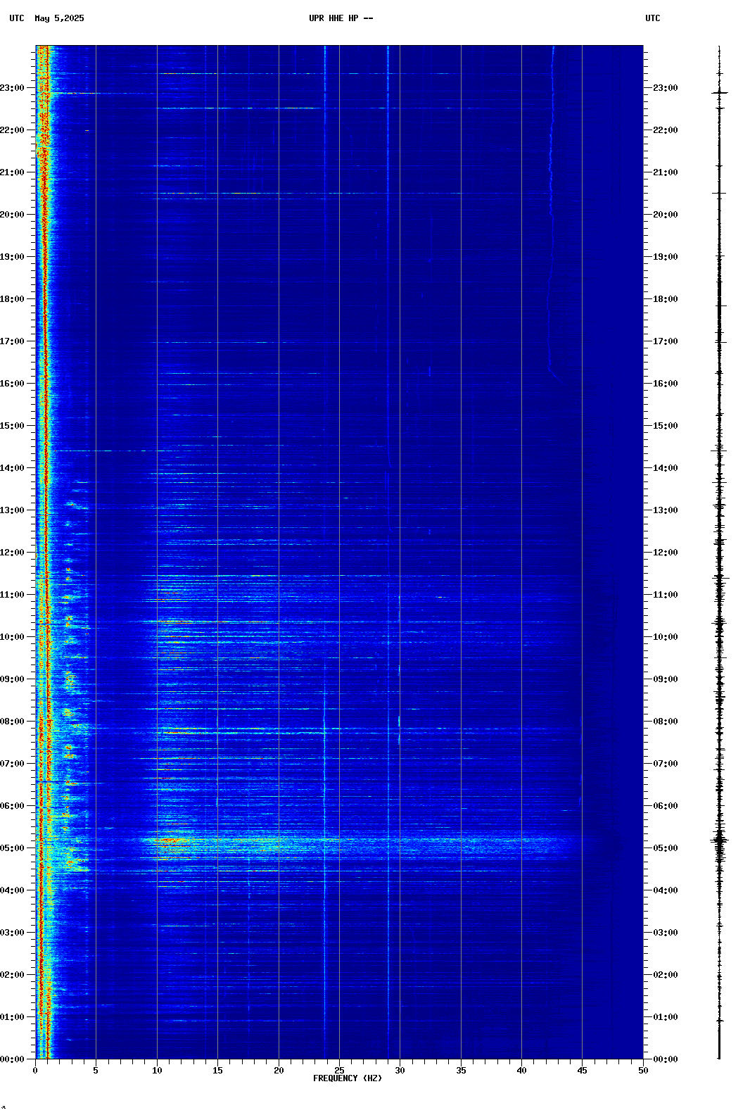Click the 12:00 label on the left time axis
The image size is (750, 1115).
pyautogui.click(x=12, y=553)
